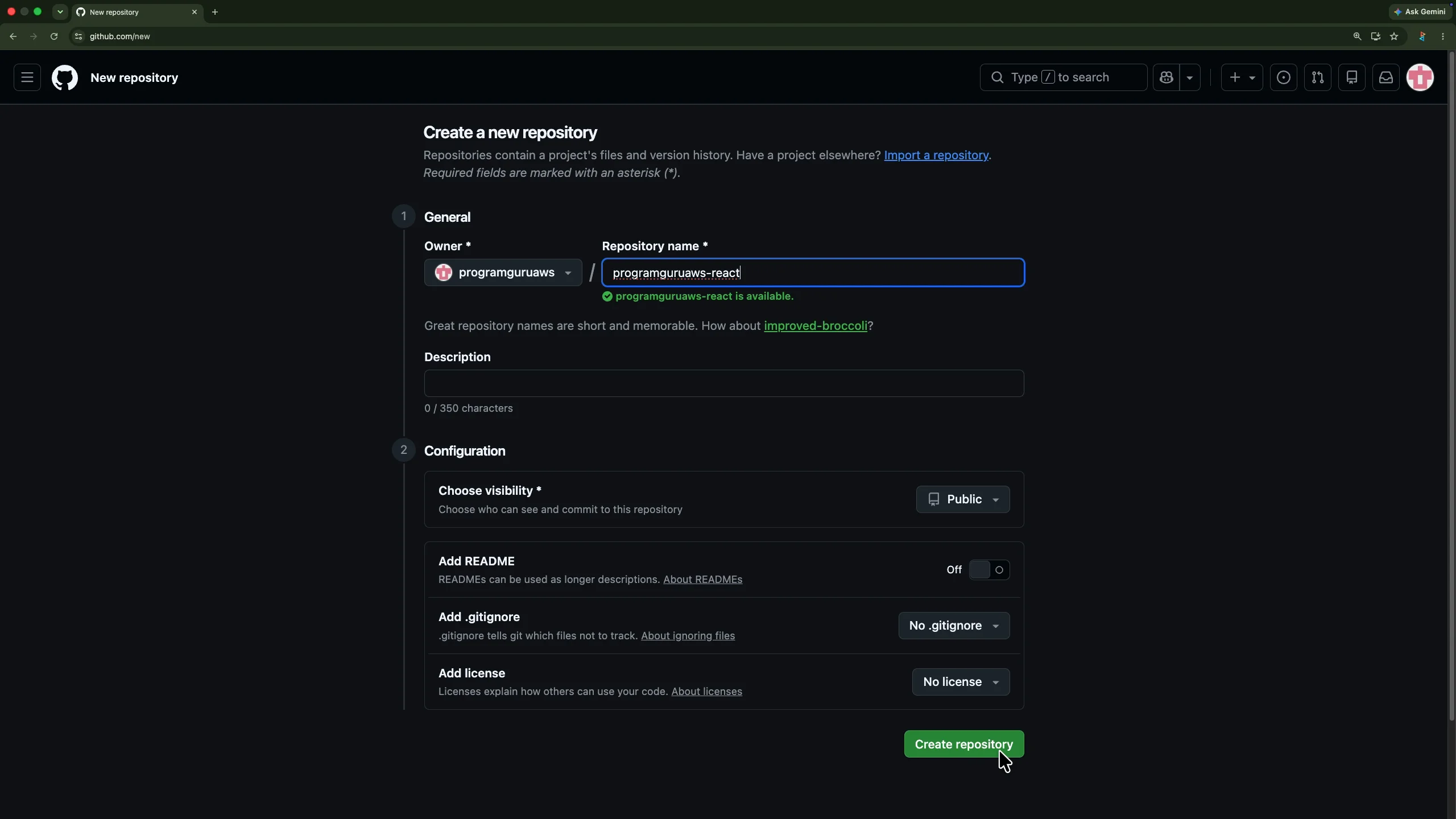1456x819 pixels.
Task: Bookmark this page with the star icon
Action: point(1394,36)
